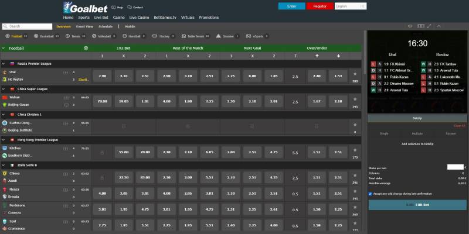Favorite the Wuhan vs Beijing Guoan star

pos(355,99)
